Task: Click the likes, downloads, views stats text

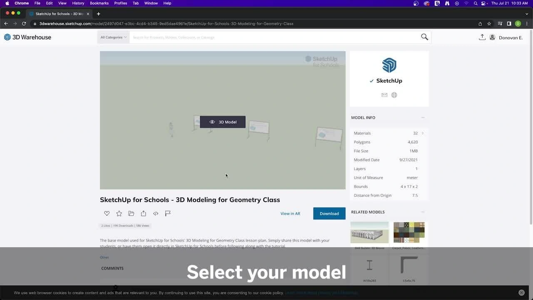Action: [x=125, y=225]
